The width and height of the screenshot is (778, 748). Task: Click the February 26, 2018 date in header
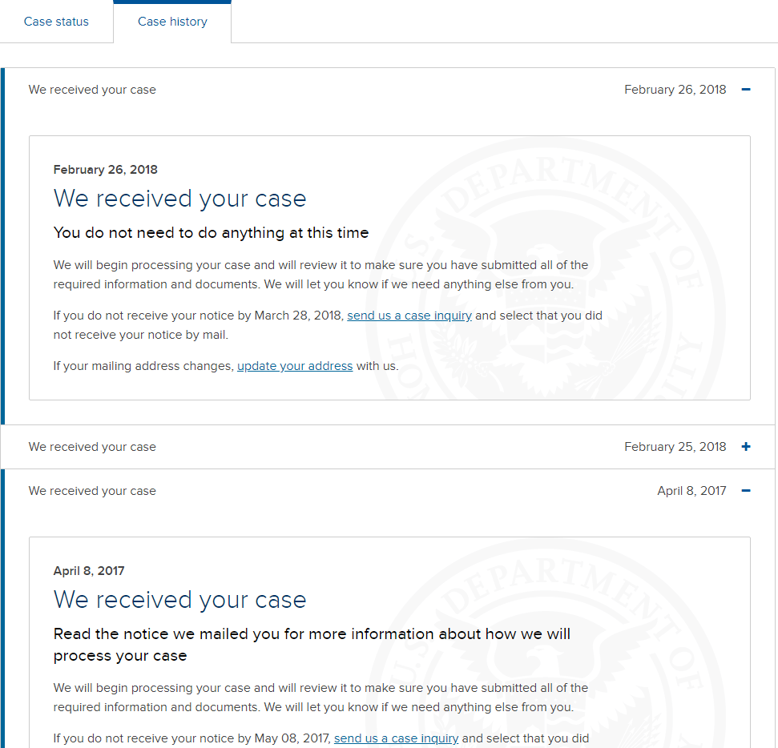(675, 90)
